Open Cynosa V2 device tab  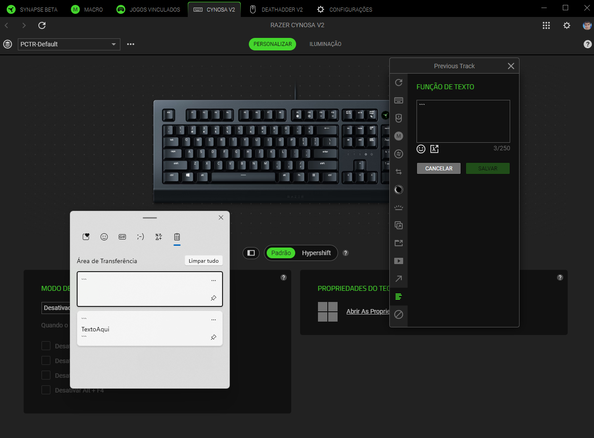pos(214,9)
